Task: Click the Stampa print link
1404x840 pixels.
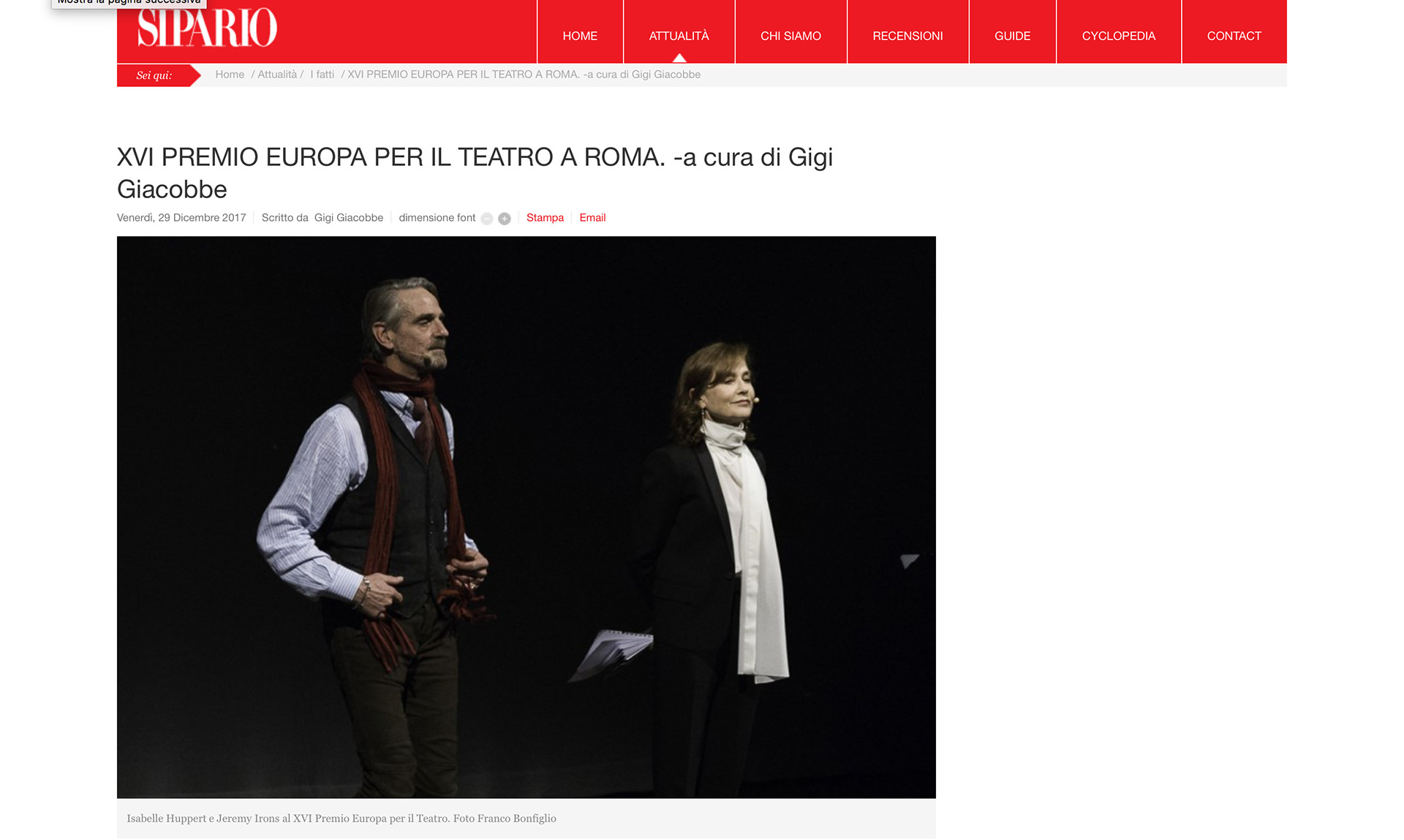Action: [x=545, y=218]
